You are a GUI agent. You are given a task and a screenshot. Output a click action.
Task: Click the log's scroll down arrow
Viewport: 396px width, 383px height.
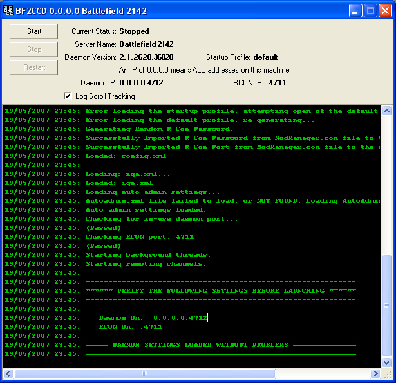point(386,362)
